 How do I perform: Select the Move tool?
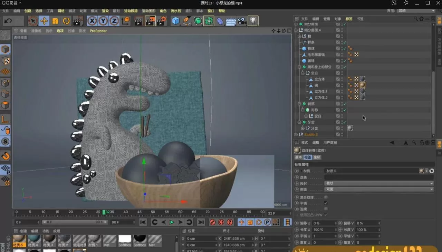[44, 21]
